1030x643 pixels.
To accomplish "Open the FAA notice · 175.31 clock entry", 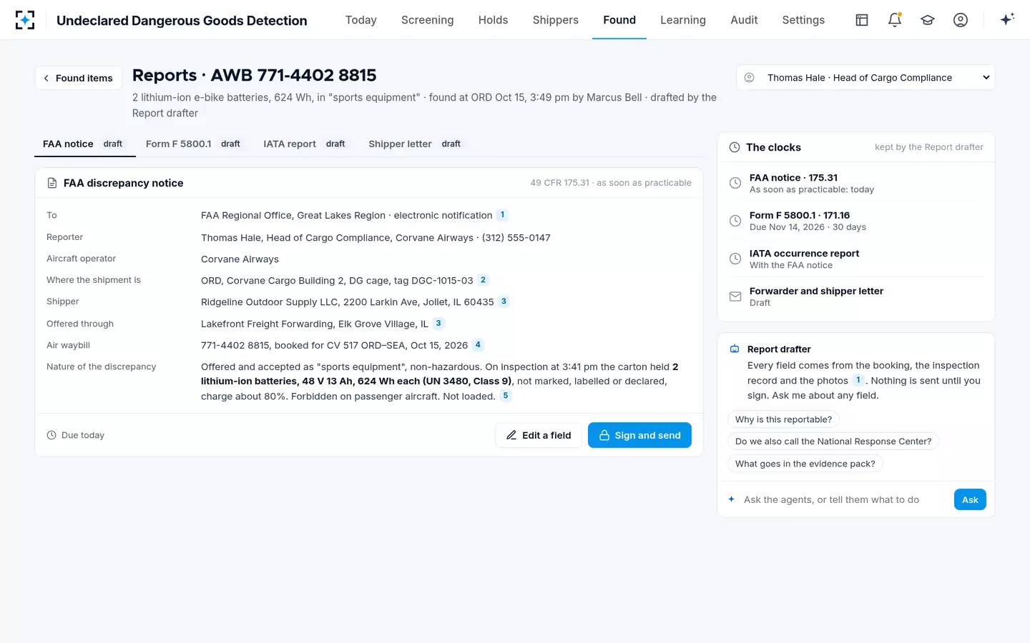I will (x=856, y=183).
